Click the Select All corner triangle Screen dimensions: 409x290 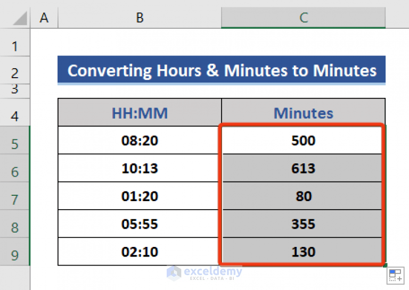(20, 18)
